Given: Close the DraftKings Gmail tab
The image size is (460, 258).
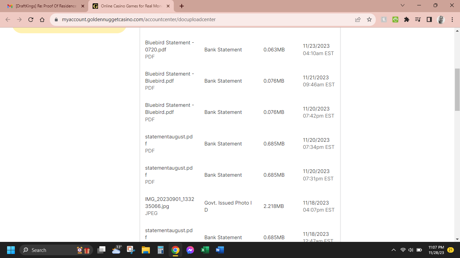Looking at the screenshot, I should pos(83,6).
